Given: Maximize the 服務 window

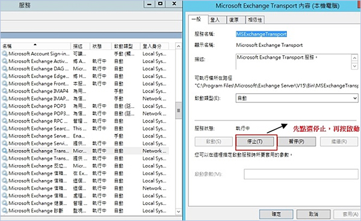Looking at the screenshot, I should (161, 4).
